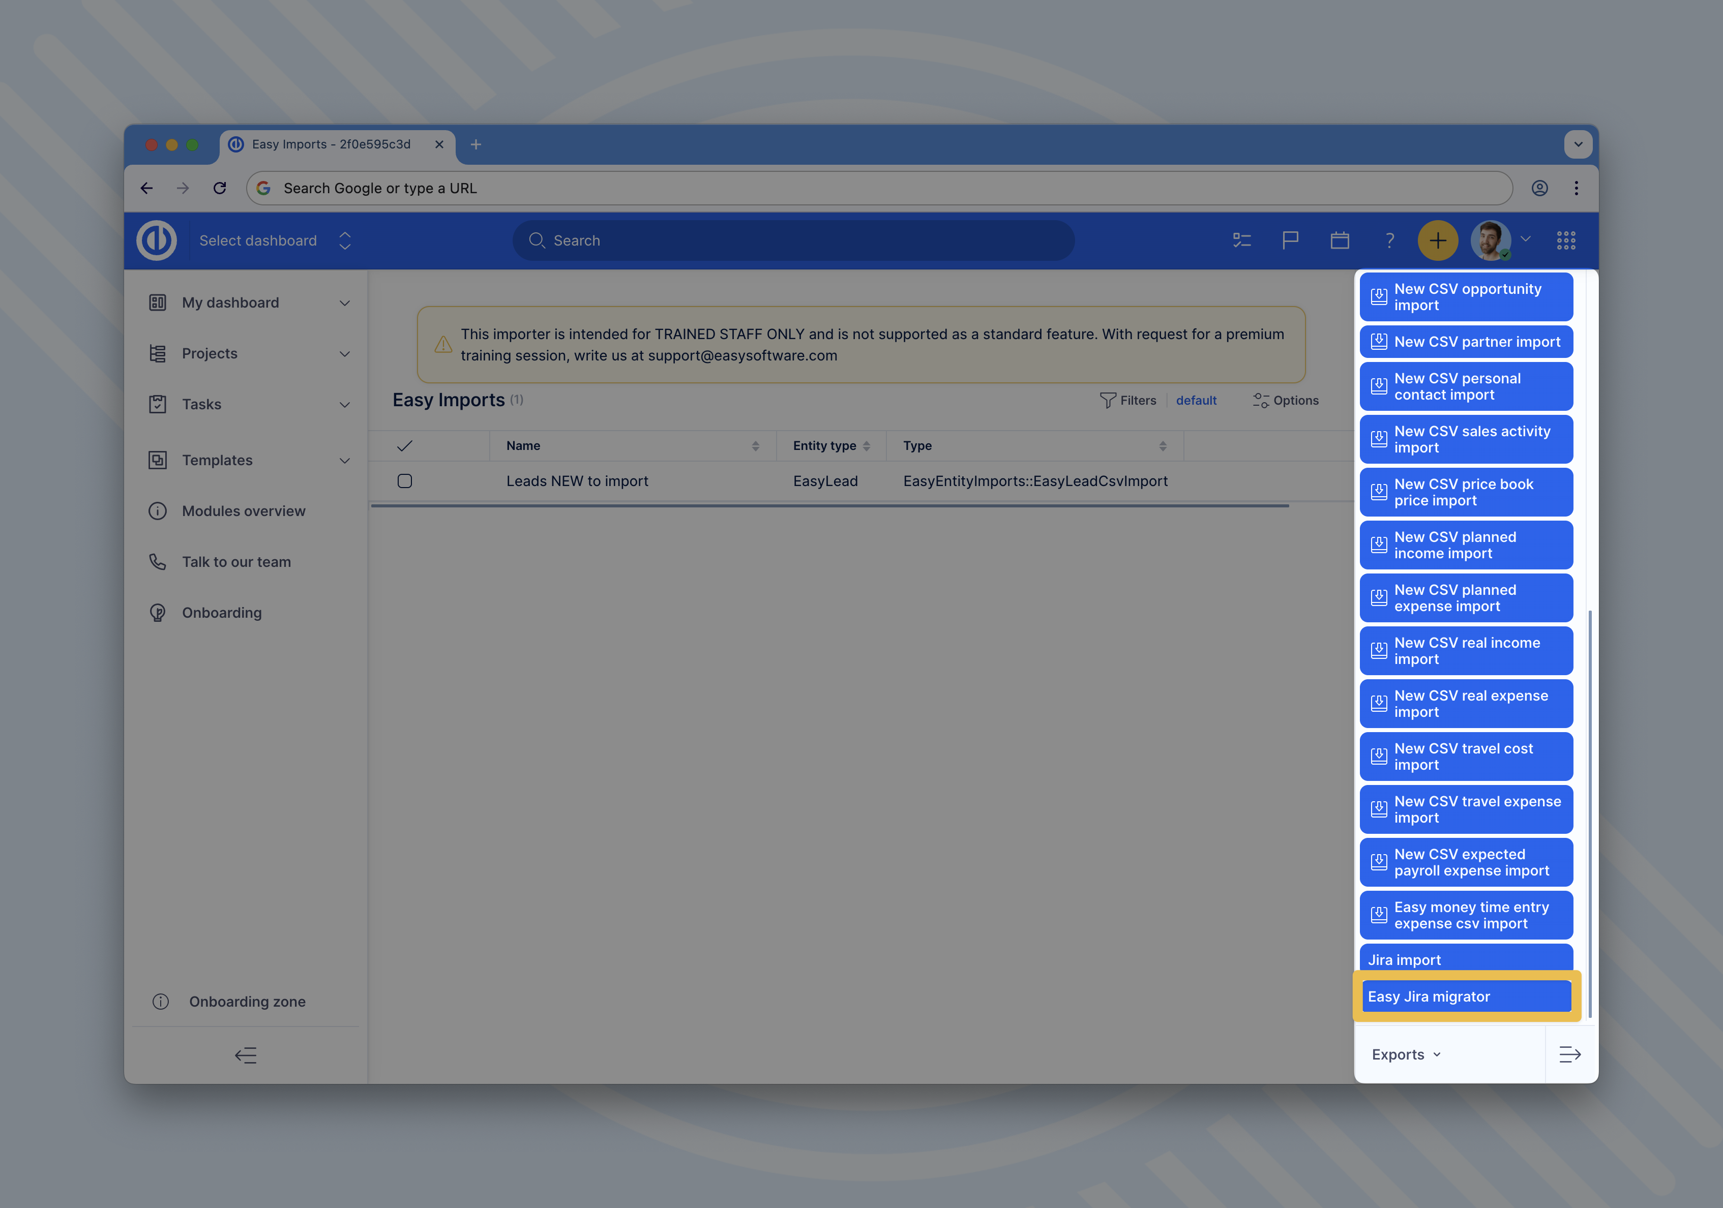Click the flag milestones icon in header
The width and height of the screenshot is (1723, 1208).
tap(1290, 241)
